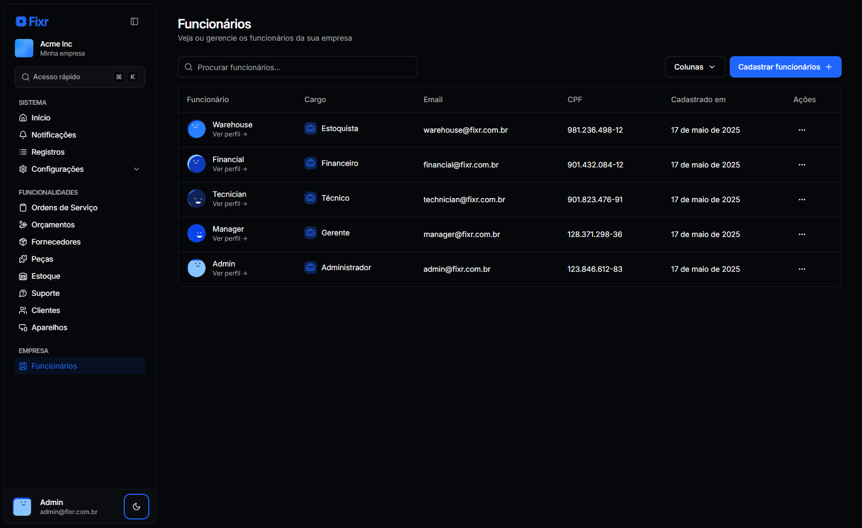Open actions menu for Warehouse row
This screenshot has height=528, width=862.
[801, 130]
